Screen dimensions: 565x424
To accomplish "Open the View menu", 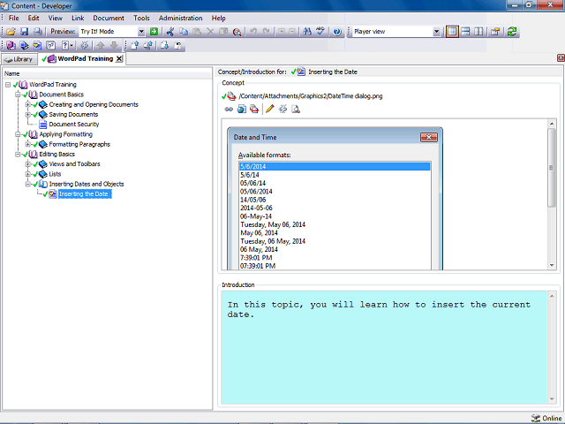I will [x=55, y=18].
